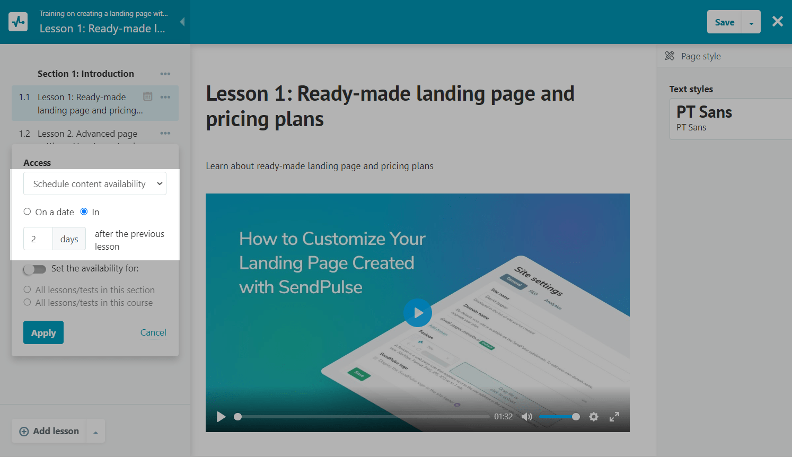Expand the Add lesson options arrow
The width and height of the screenshot is (792, 457).
[95, 432]
